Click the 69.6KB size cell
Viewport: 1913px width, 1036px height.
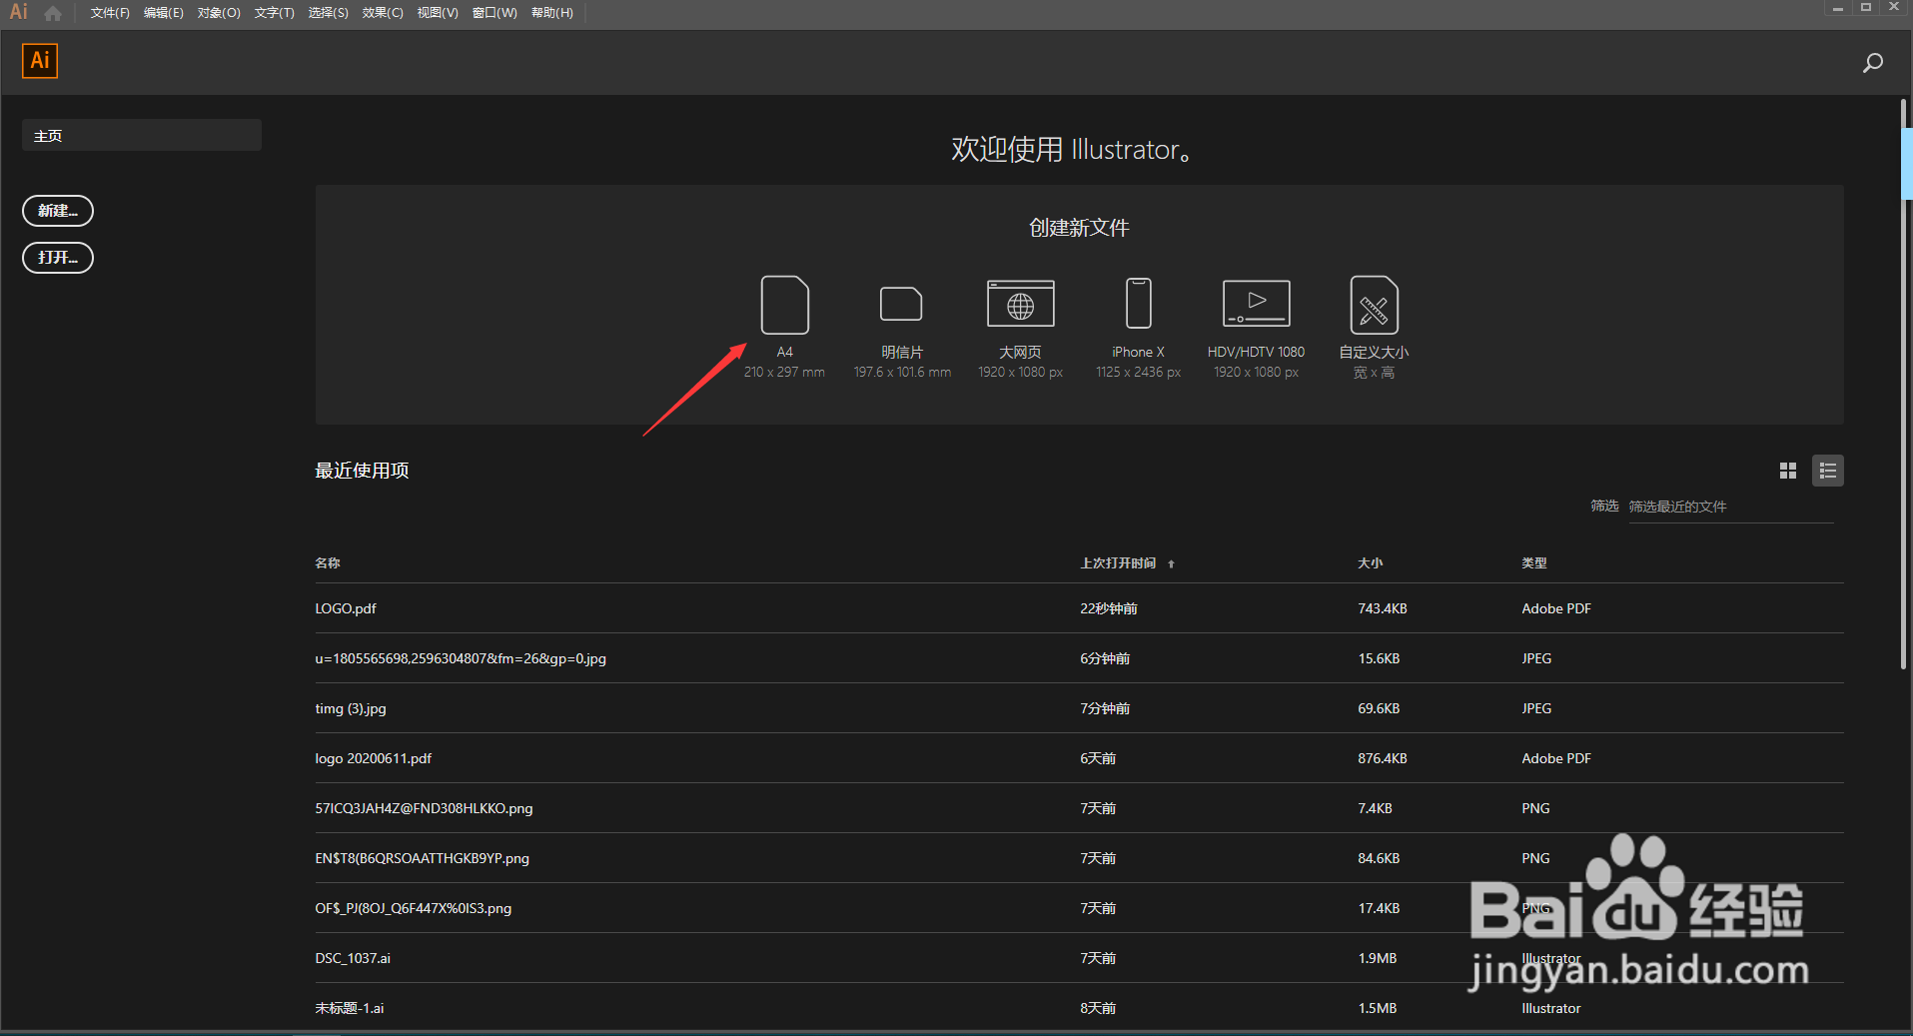(x=1379, y=708)
